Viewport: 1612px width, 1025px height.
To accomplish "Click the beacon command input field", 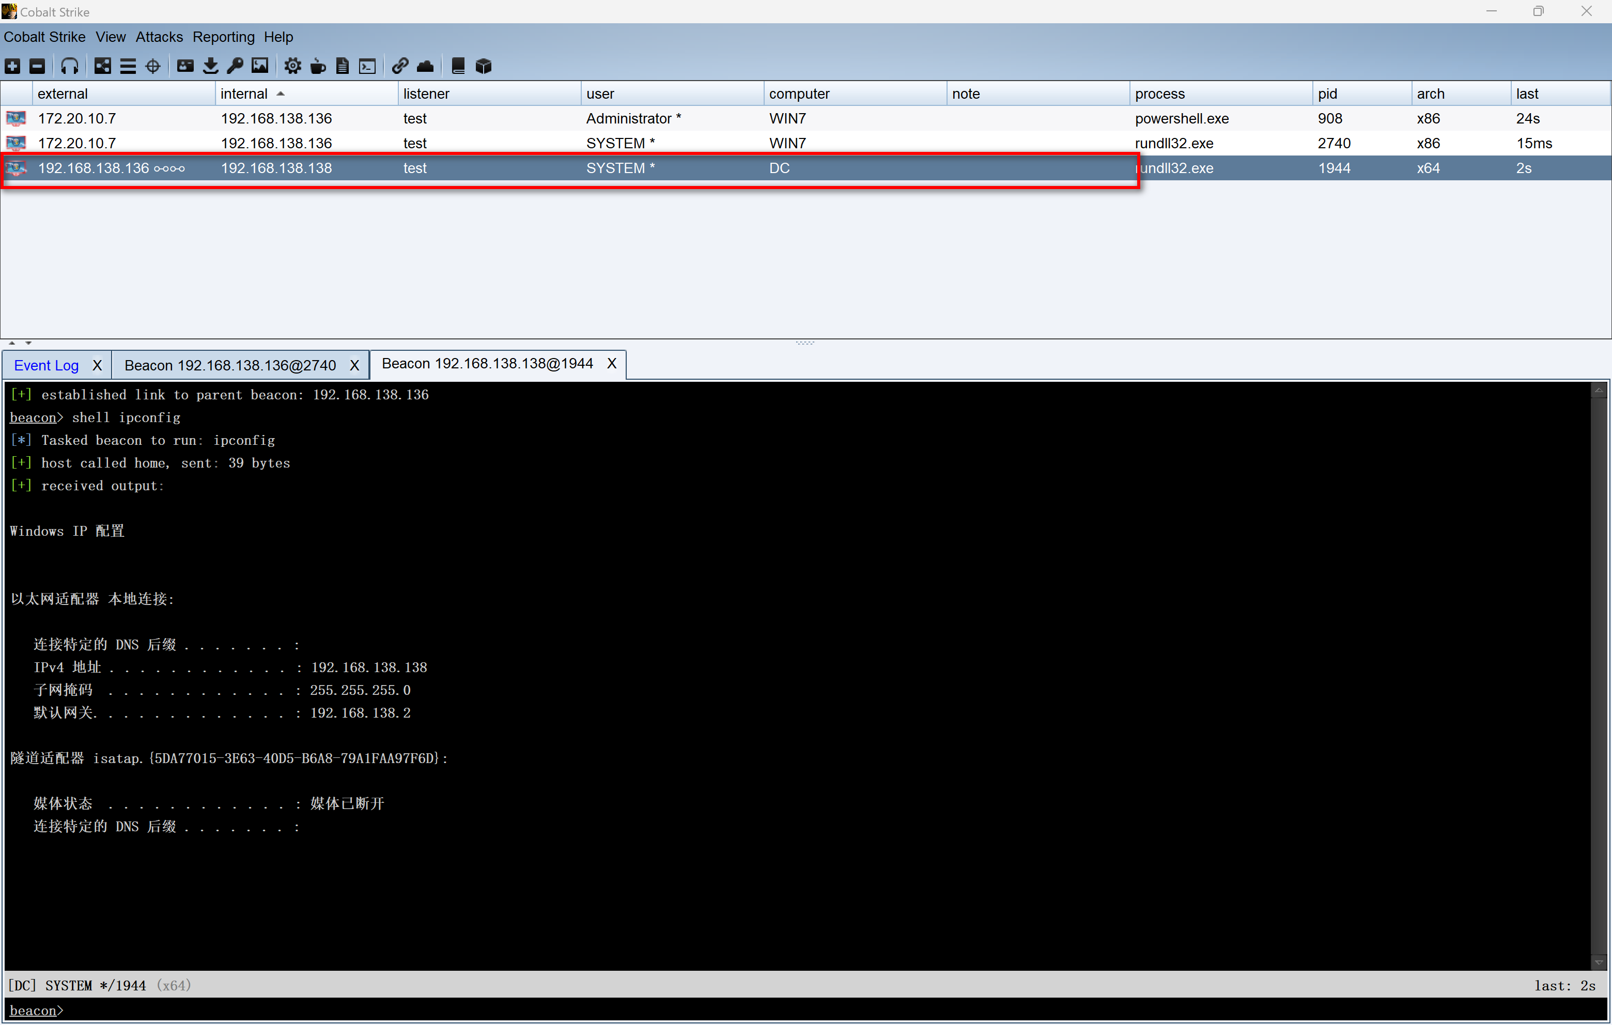I will click(x=803, y=1010).
